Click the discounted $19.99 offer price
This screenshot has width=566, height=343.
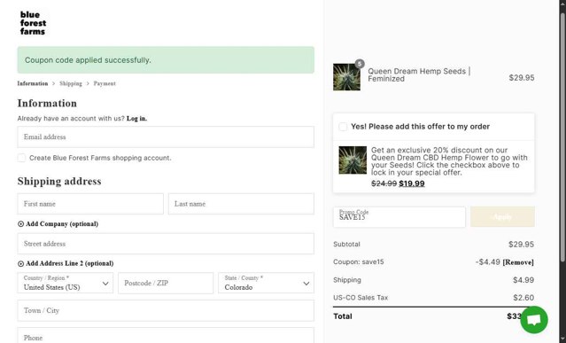click(x=412, y=183)
